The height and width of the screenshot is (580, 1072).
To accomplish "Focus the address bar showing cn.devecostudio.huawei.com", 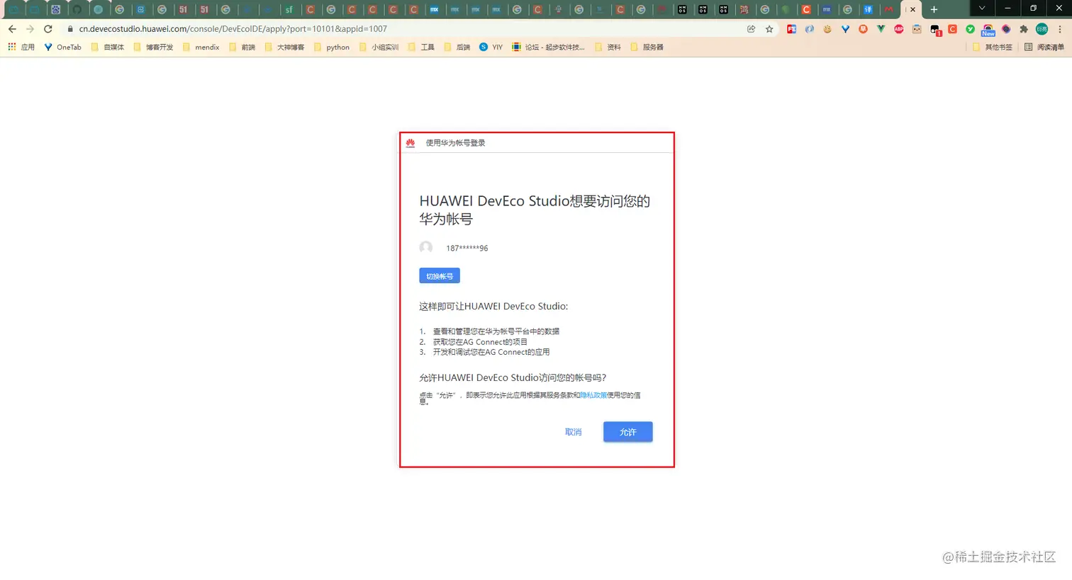I will pyautogui.click(x=404, y=29).
